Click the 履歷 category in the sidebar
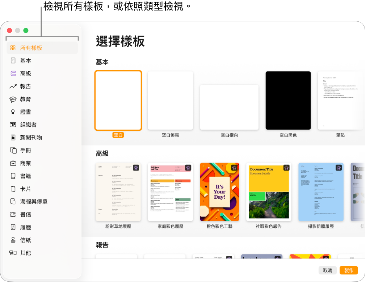The image size is (366, 282). pyautogui.click(x=26, y=227)
